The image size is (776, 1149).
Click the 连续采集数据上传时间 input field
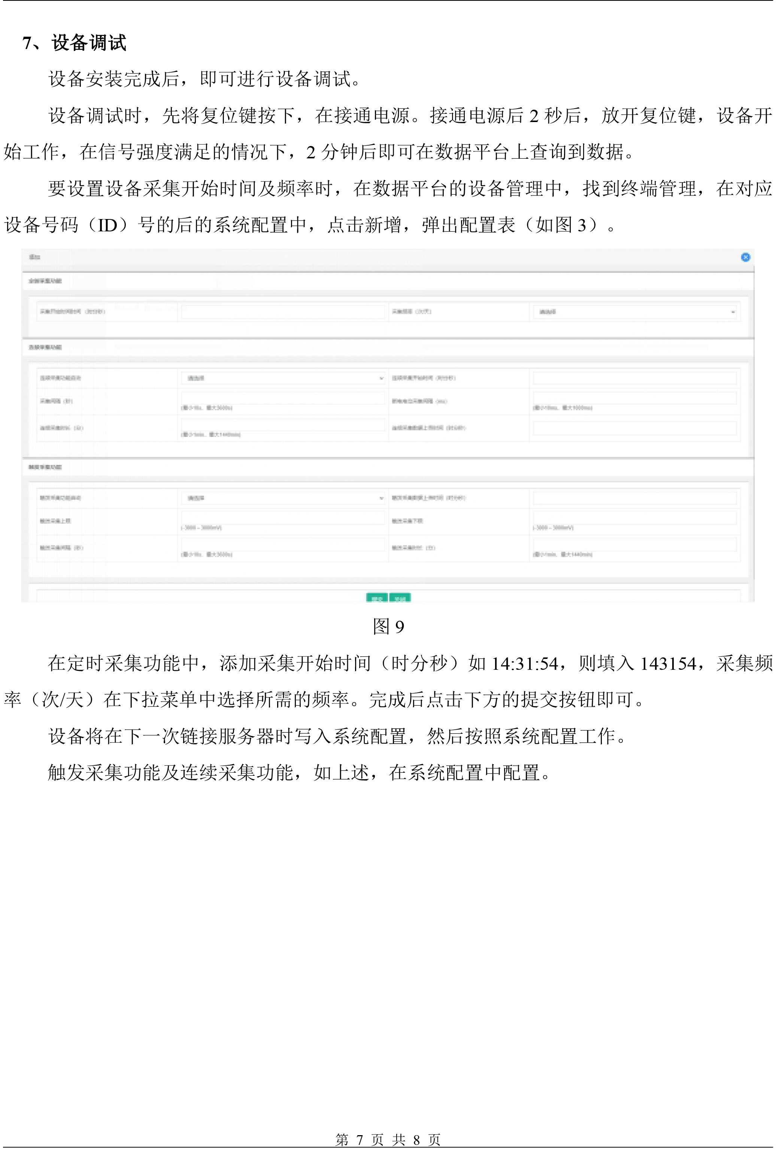pos(634,428)
